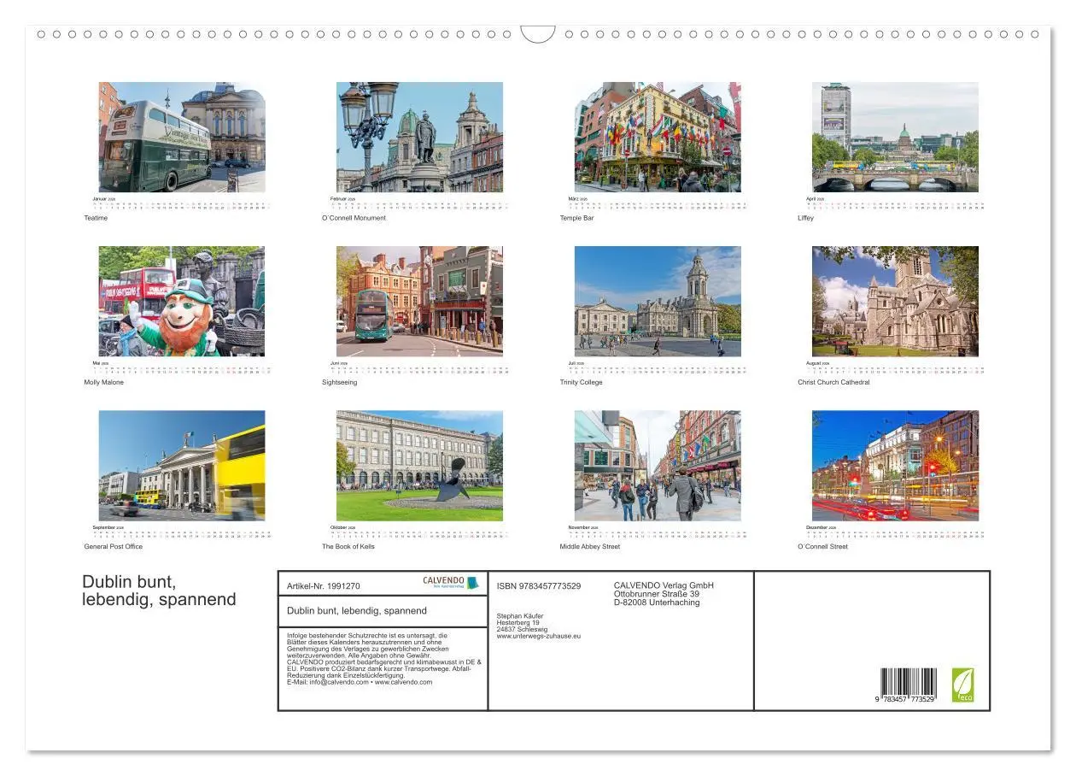Select the Sightseeing bus street image
The width and height of the screenshot is (1076, 776).
(x=418, y=302)
